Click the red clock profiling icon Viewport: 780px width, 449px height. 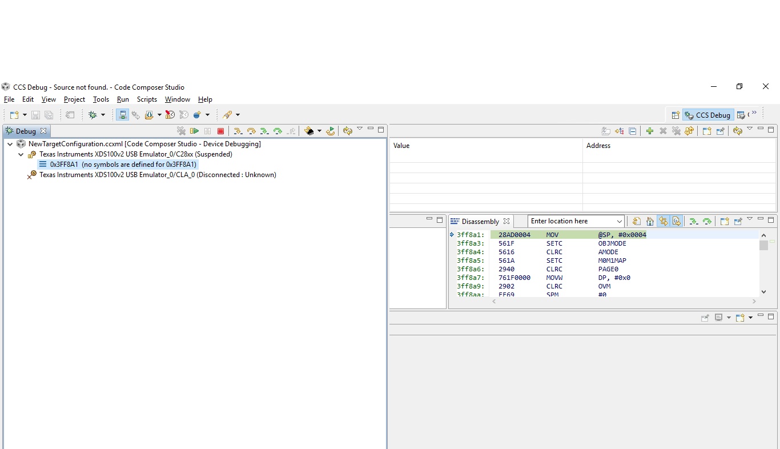(170, 115)
